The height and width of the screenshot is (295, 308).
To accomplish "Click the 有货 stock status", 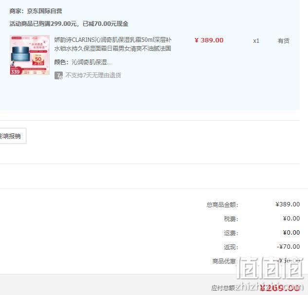I will click(x=284, y=41).
